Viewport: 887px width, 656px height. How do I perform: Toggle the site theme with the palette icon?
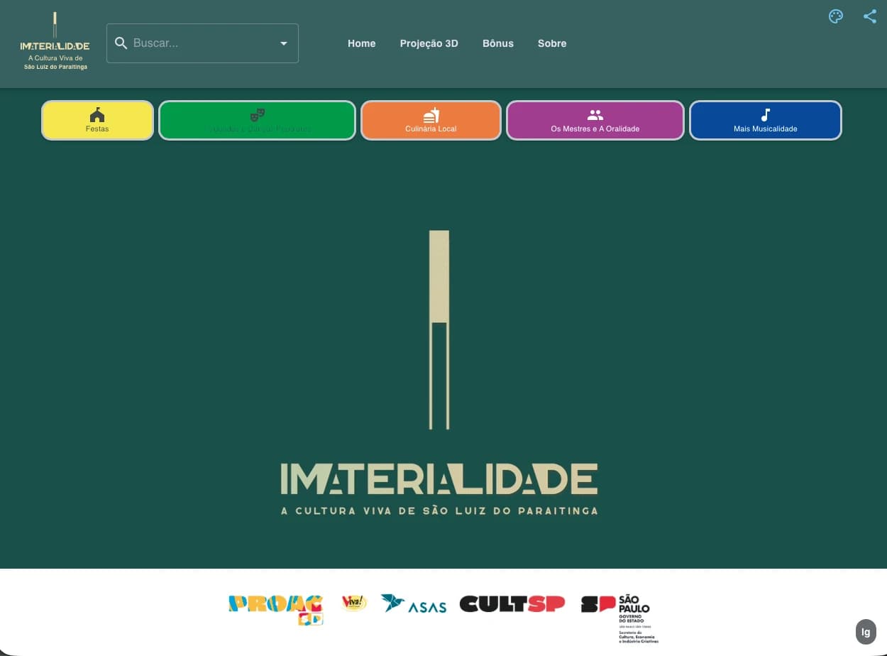(835, 16)
